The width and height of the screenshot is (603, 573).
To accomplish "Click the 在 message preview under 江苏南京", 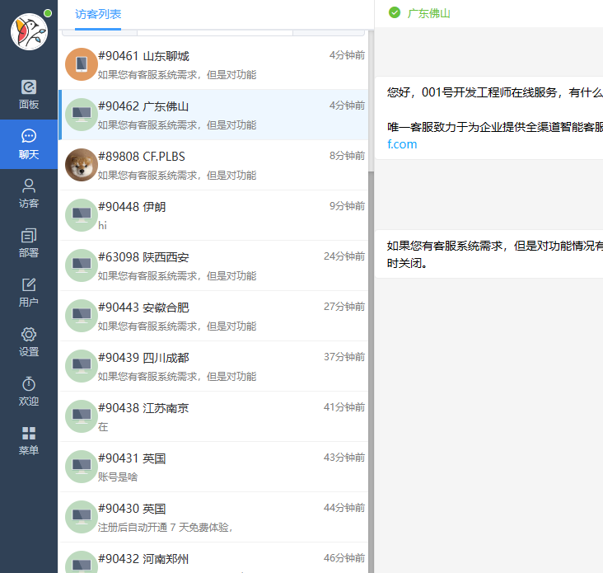I will [103, 427].
